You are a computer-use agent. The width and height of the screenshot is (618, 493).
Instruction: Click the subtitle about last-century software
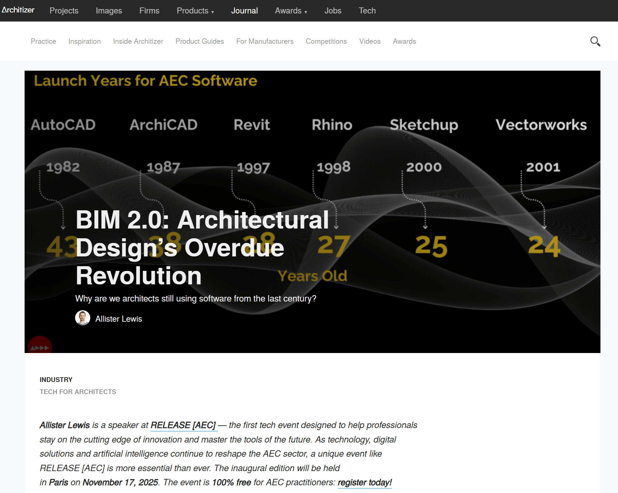(x=196, y=299)
